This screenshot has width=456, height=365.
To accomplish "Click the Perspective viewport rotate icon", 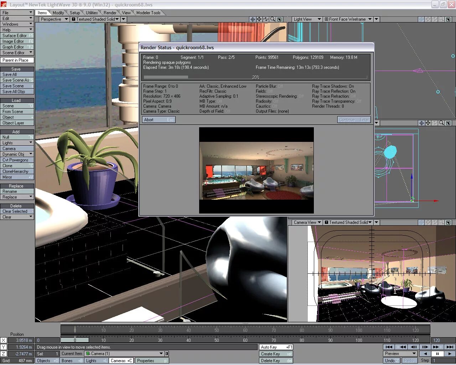I will point(266,19).
